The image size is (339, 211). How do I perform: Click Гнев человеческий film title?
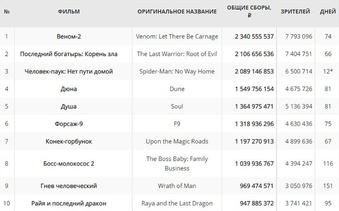click(x=69, y=186)
